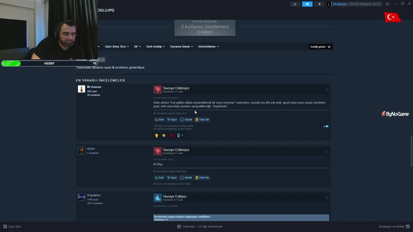413x232 pixels.
Task: Open the 4 comments icon on Mr Ananas review
Action: [326, 126]
